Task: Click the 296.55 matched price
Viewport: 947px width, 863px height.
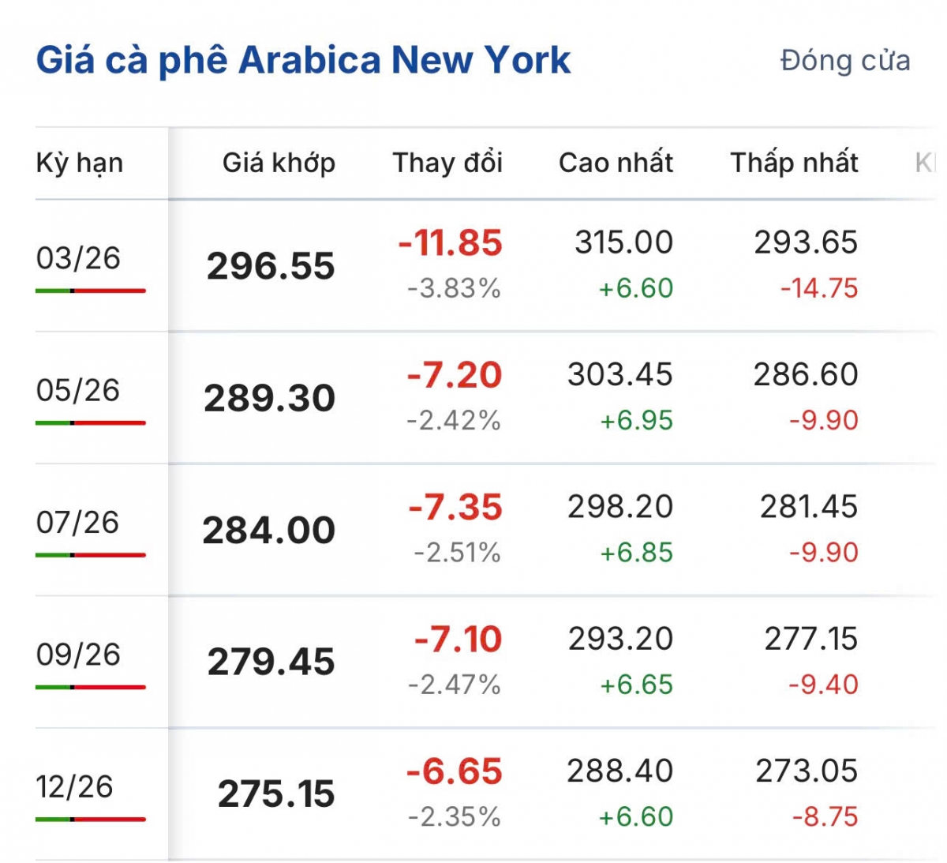Action: 271,266
